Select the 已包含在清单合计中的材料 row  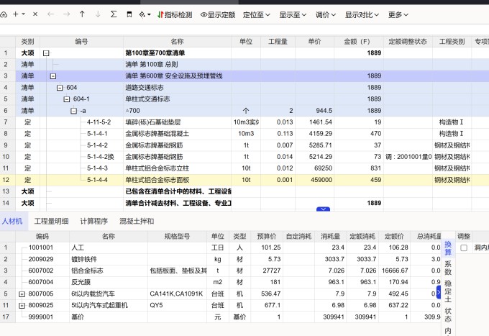(x=244, y=191)
